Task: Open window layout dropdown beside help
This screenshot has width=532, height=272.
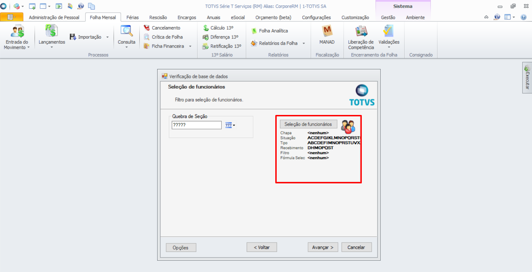Action: pyautogui.click(x=510, y=17)
